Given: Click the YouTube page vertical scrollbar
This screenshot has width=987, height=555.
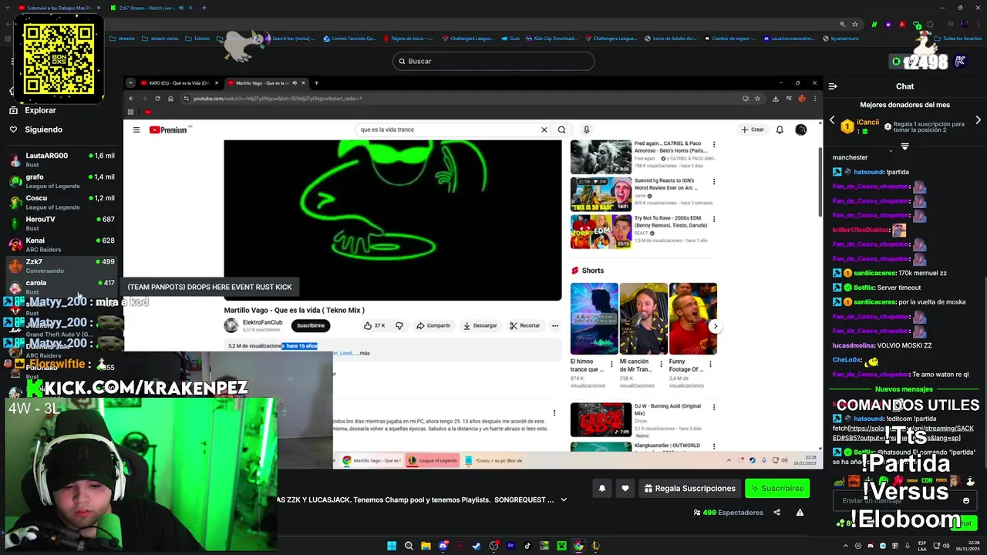Looking at the screenshot, I should click(819, 181).
